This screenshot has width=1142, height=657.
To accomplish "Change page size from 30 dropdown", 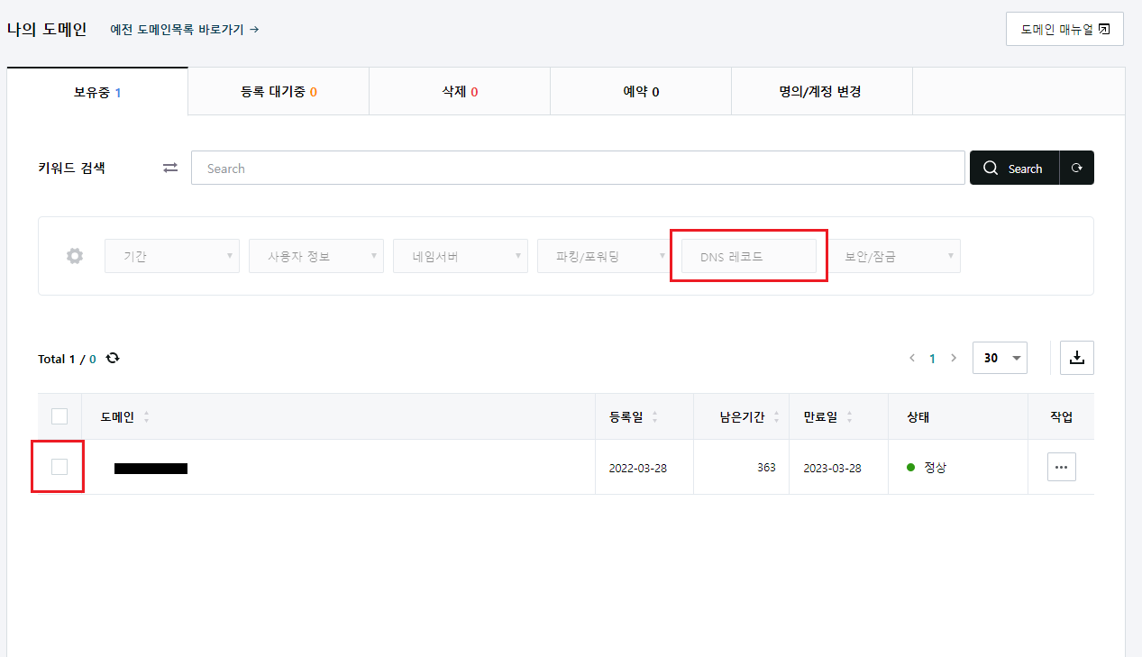I will 1000,358.
